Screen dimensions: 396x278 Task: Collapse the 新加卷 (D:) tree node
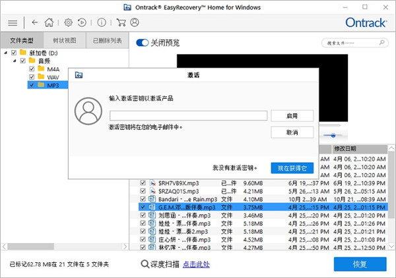(6, 53)
